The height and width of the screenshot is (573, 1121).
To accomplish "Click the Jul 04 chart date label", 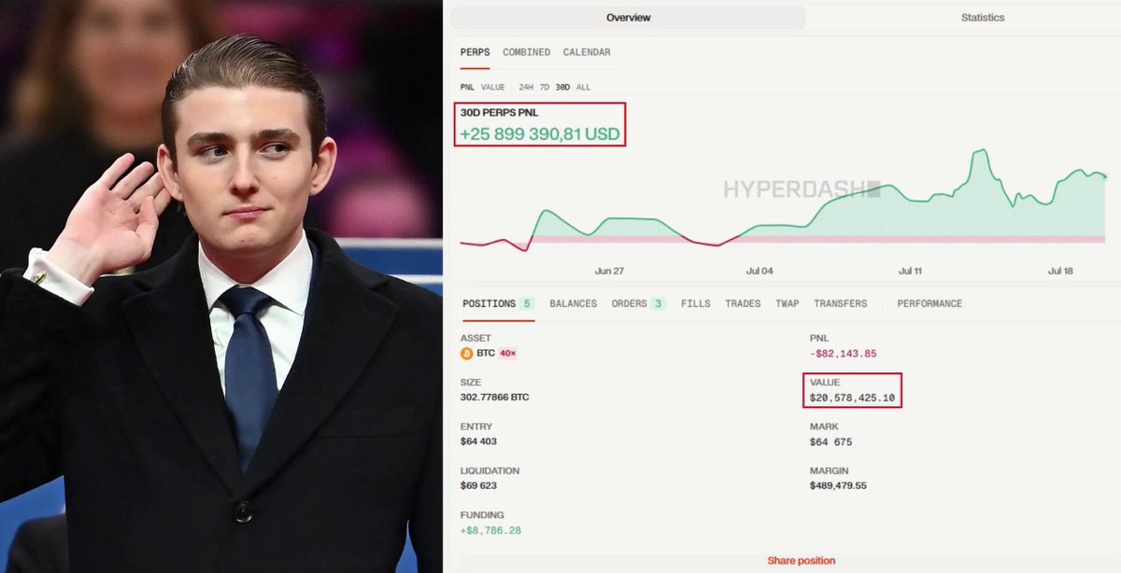I will tap(759, 271).
